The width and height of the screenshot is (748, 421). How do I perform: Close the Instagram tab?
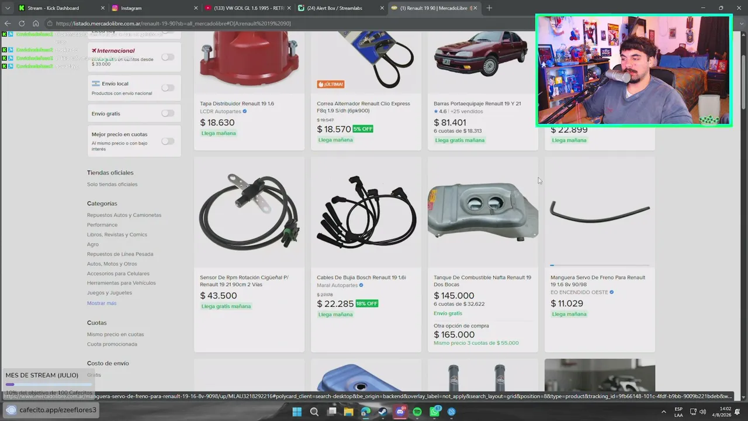pyautogui.click(x=195, y=8)
